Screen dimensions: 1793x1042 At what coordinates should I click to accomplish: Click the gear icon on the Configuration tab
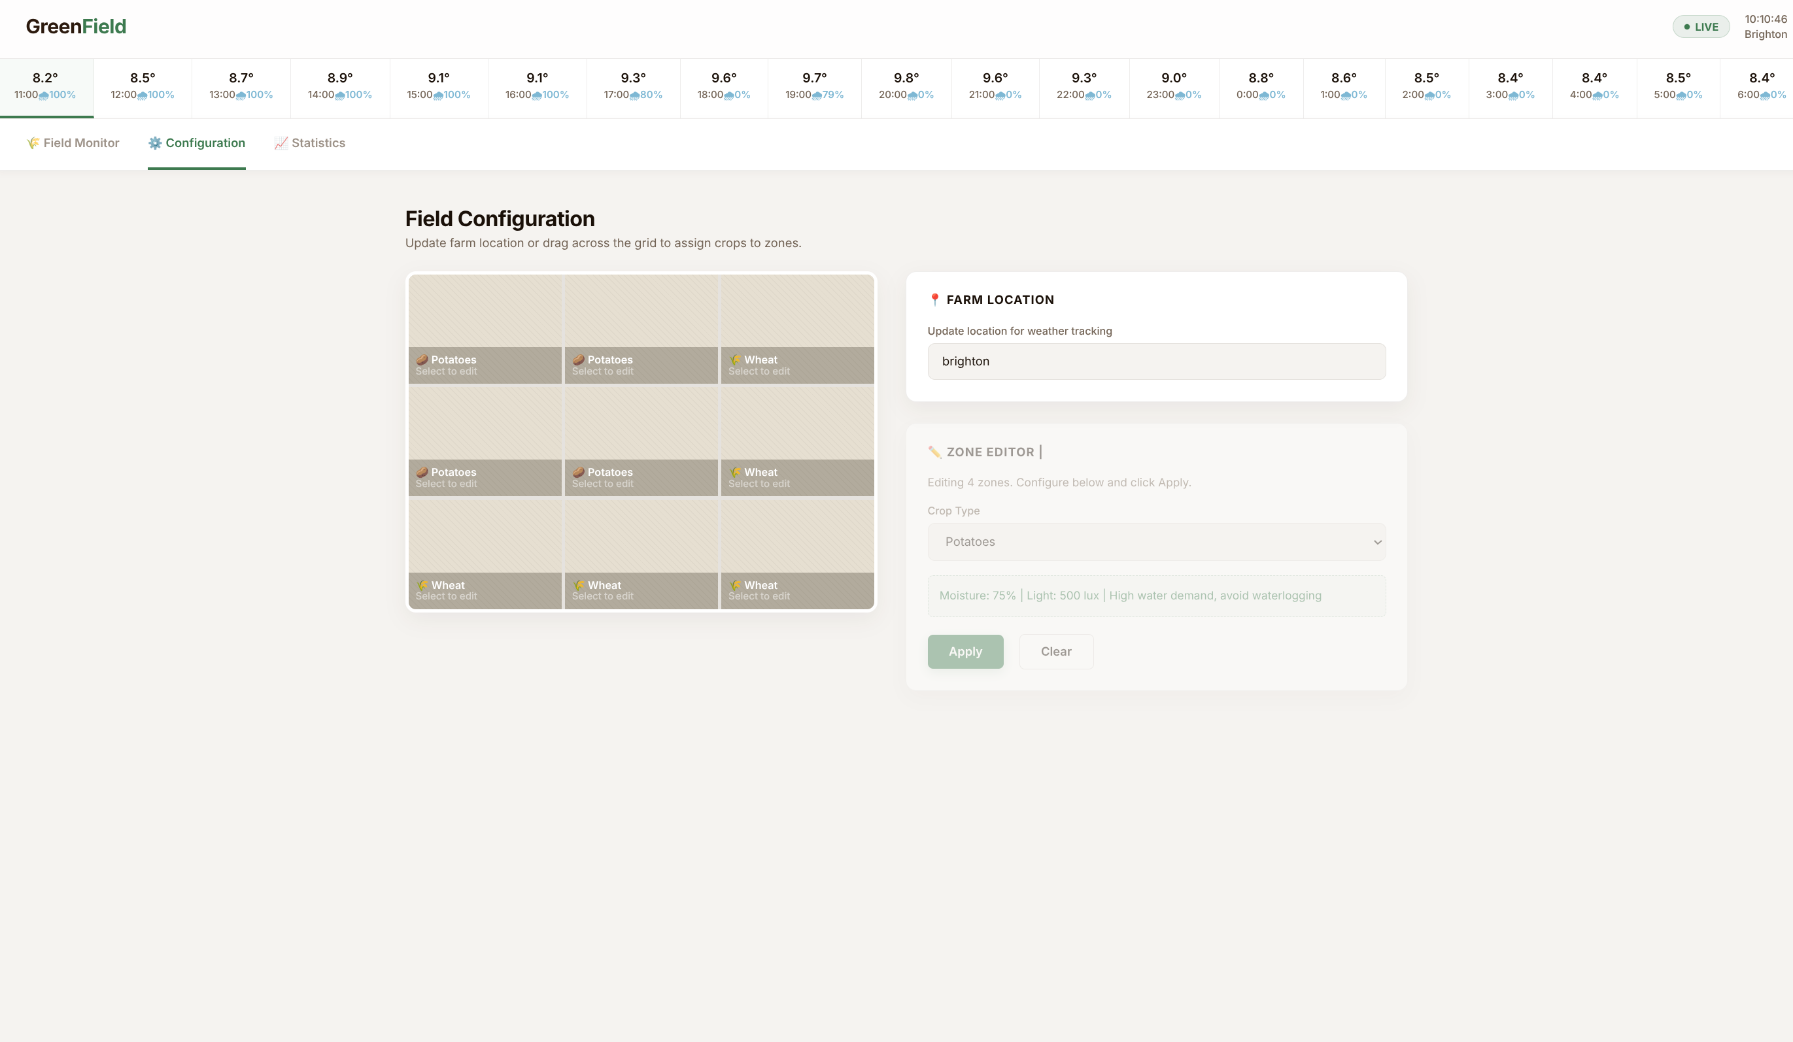pyautogui.click(x=154, y=143)
